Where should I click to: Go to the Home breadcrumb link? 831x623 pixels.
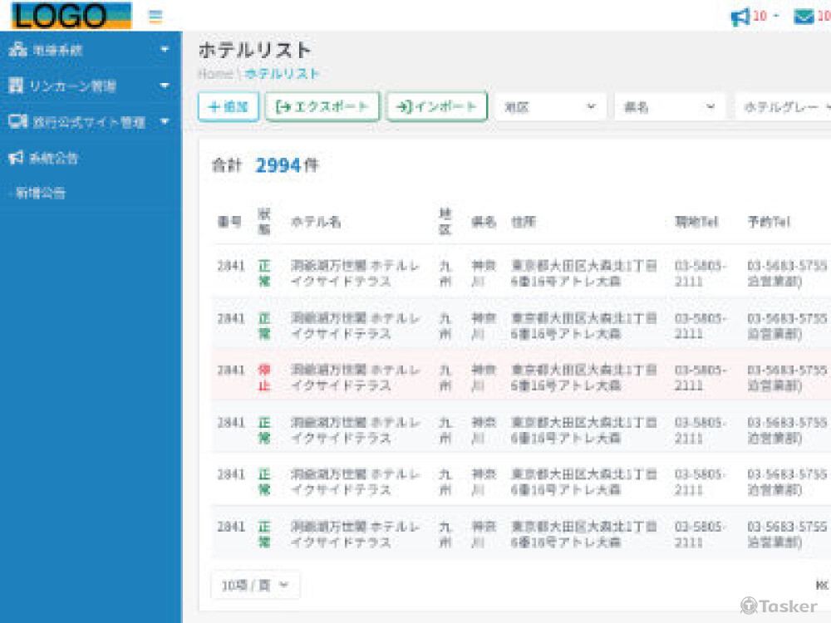click(x=215, y=74)
